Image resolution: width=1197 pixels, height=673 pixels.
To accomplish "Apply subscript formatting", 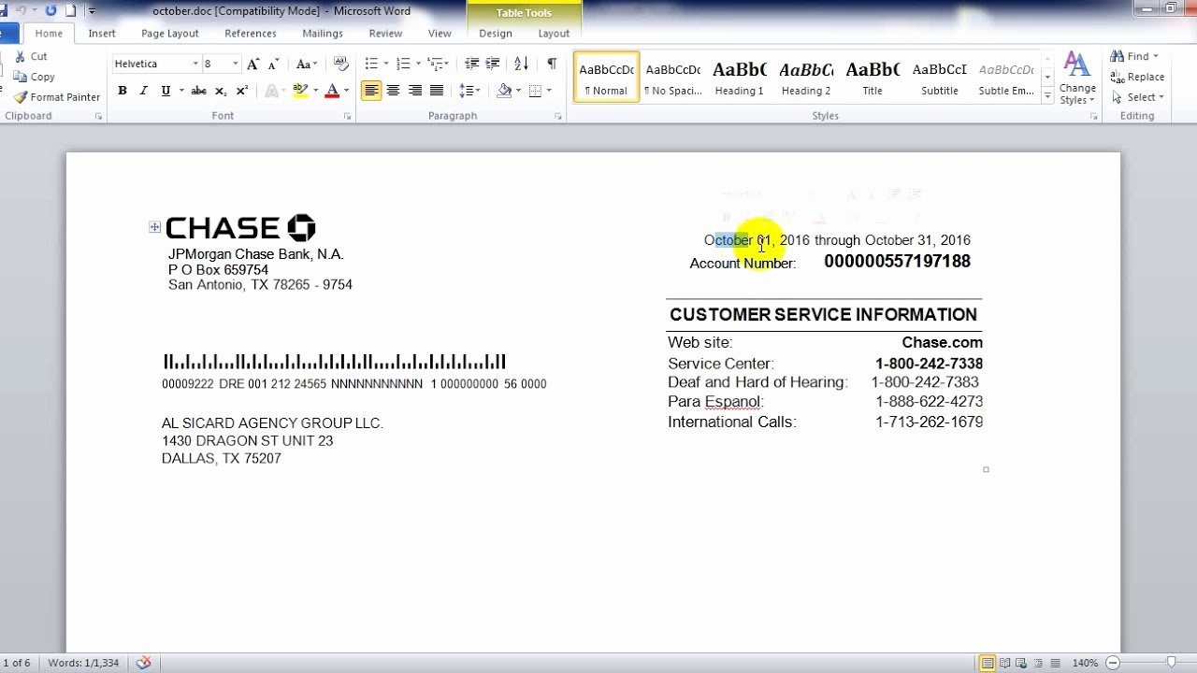I will (221, 91).
